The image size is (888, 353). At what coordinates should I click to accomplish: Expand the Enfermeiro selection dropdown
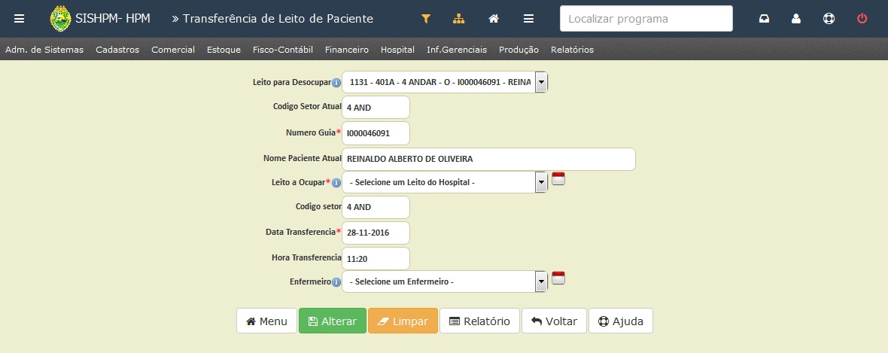click(x=446, y=281)
